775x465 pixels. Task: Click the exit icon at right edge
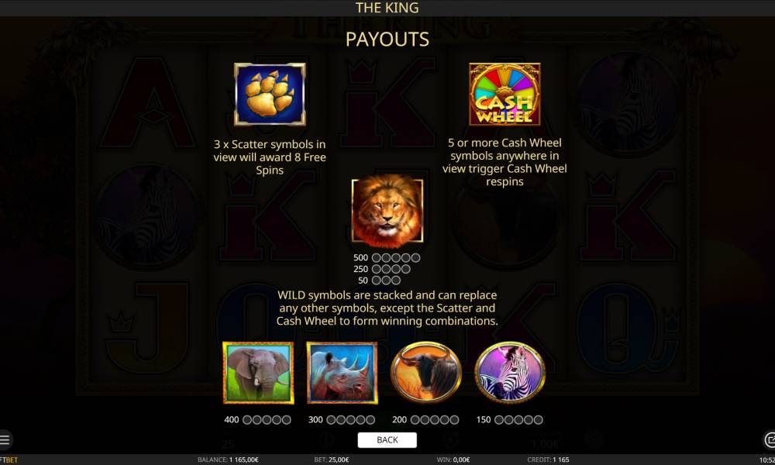coord(769,439)
